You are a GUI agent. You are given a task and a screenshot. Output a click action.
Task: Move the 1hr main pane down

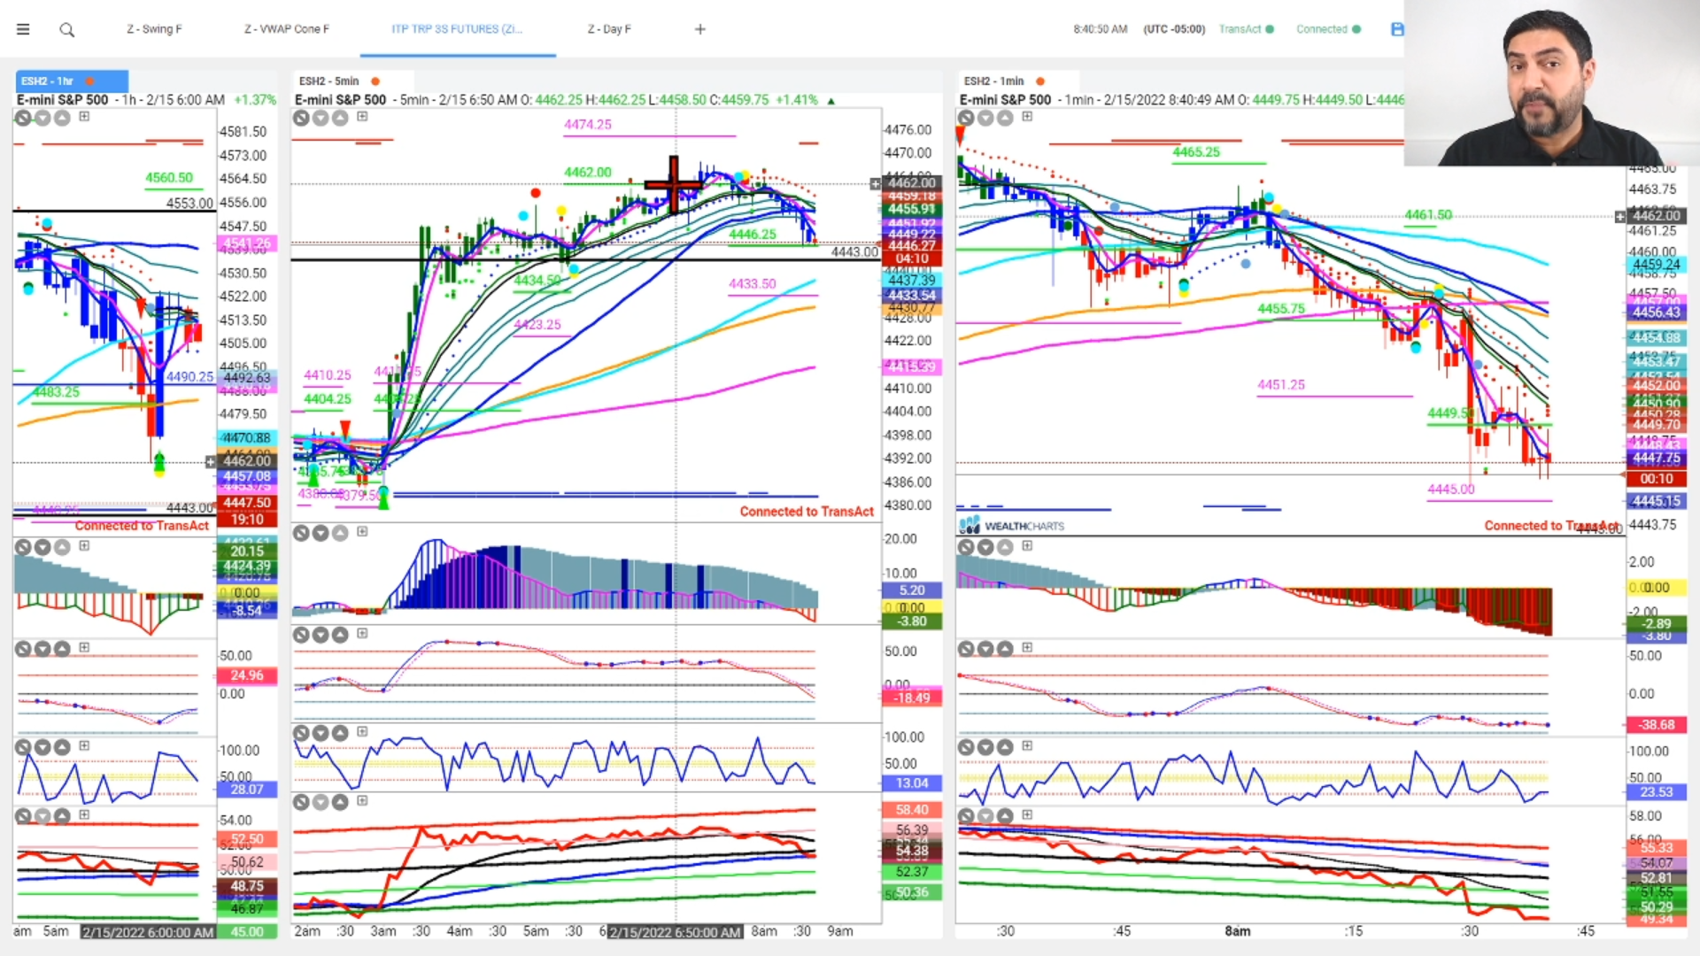coord(42,118)
